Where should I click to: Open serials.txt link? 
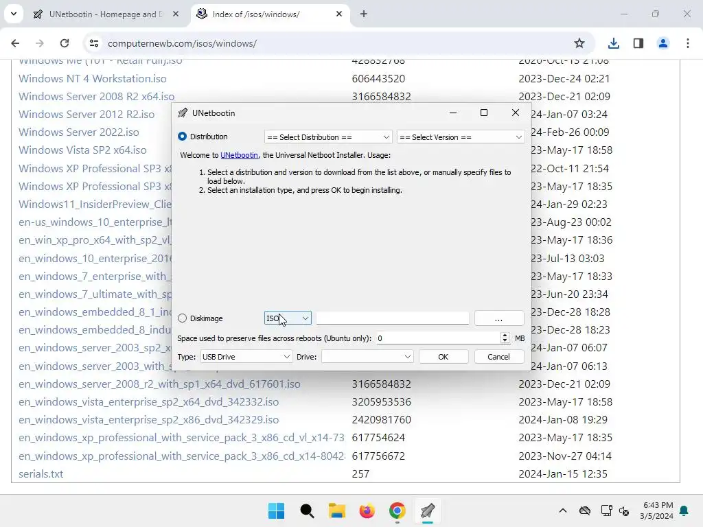pyautogui.click(x=41, y=473)
